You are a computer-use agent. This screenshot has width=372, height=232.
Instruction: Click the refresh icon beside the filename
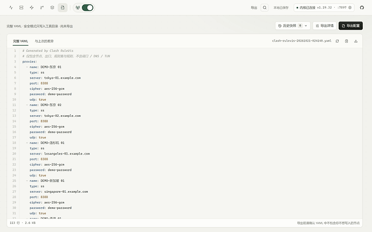click(x=337, y=41)
